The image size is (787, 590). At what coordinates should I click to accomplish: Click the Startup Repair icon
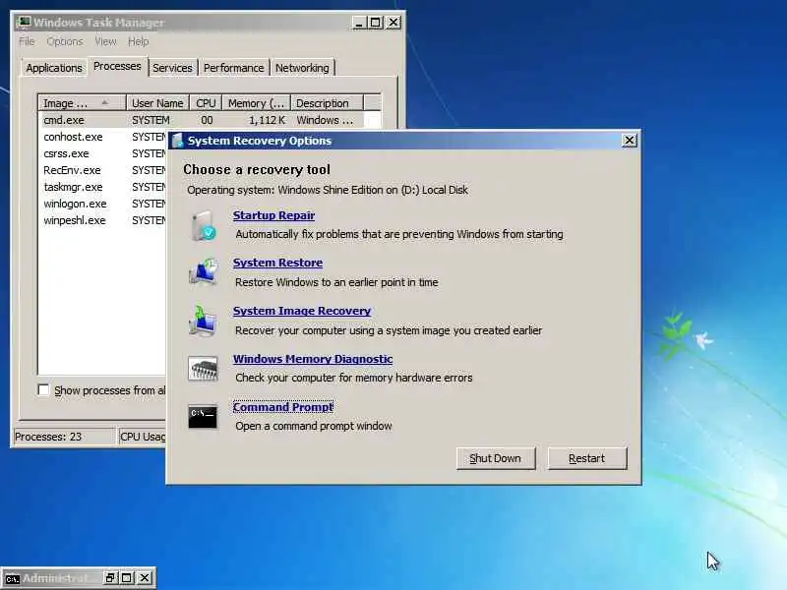[204, 226]
